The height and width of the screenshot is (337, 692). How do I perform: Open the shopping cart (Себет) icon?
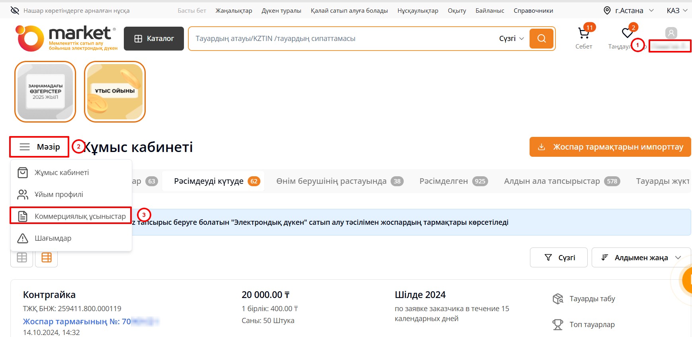click(x=584, y=34)
